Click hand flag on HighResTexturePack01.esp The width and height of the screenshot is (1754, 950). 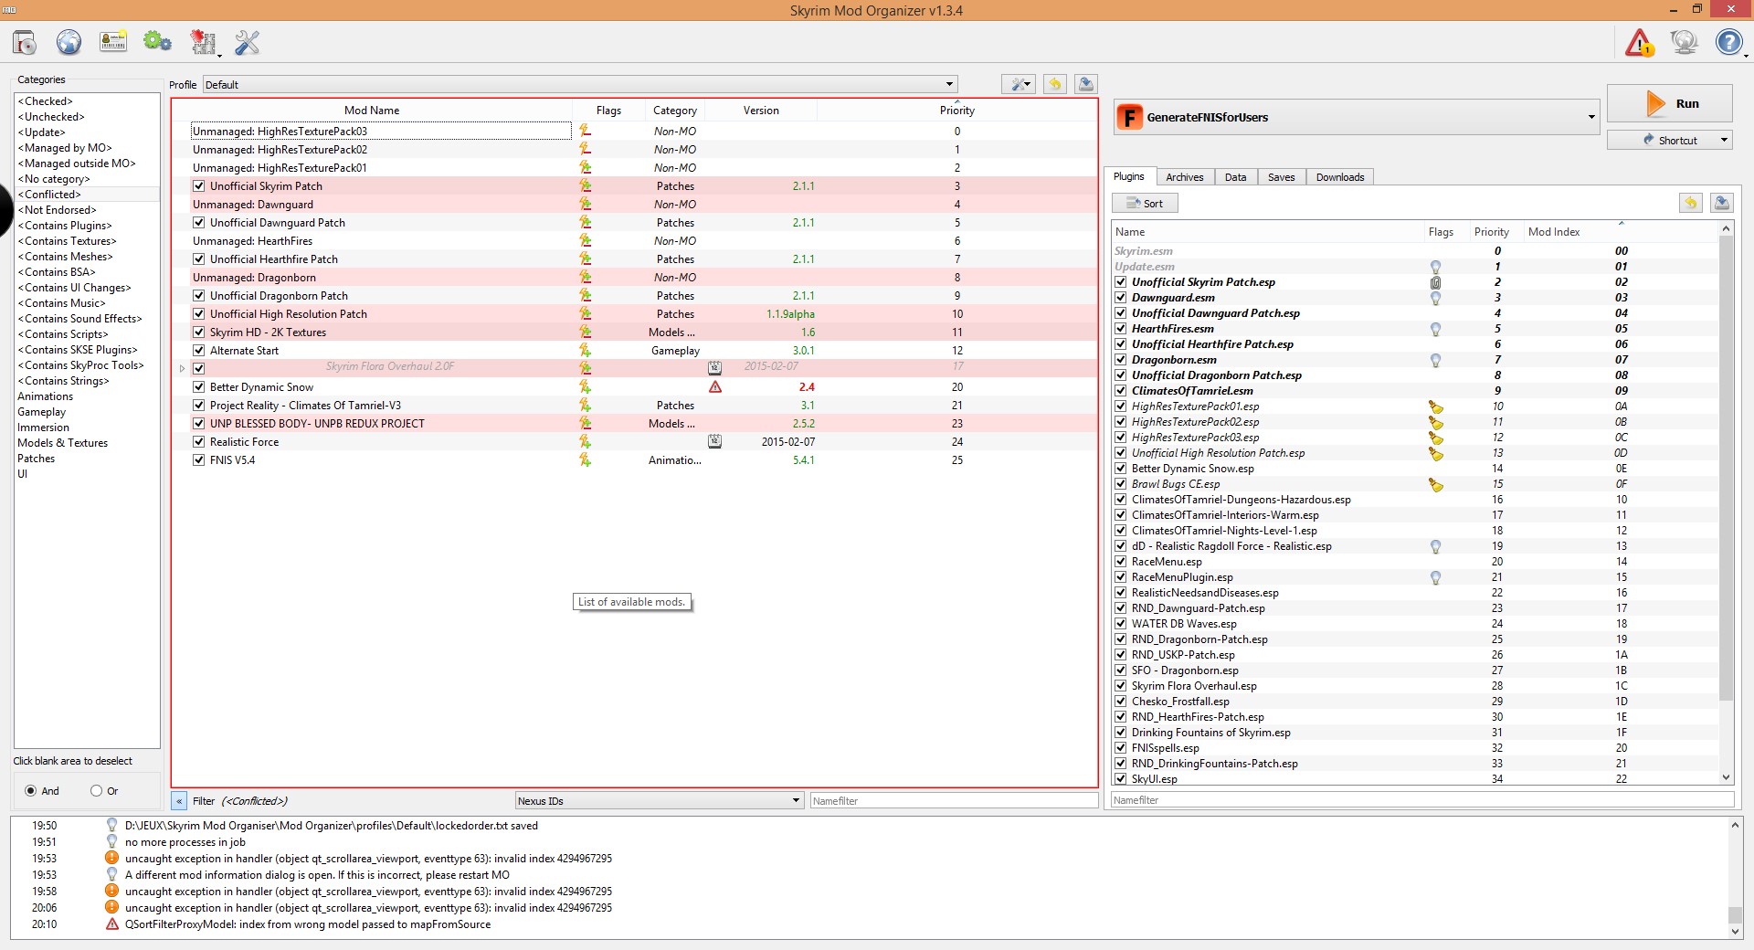coord(1436,406)
